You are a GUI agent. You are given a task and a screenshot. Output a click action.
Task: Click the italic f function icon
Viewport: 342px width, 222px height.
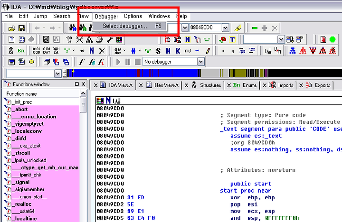(x=82, y=62)
